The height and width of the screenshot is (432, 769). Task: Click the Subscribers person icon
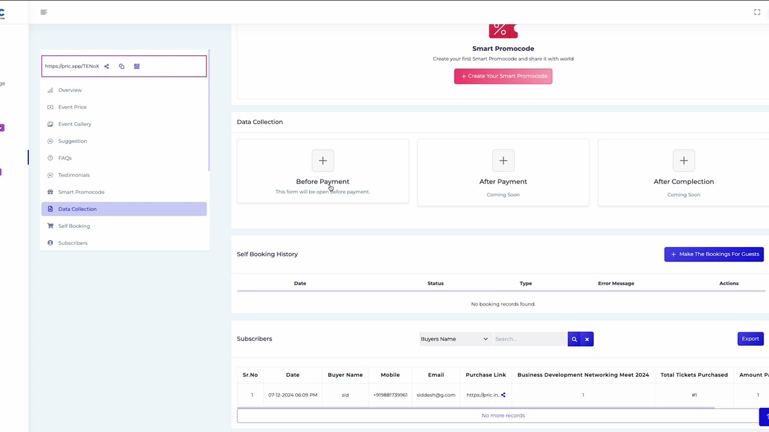(x=50, y=243)
